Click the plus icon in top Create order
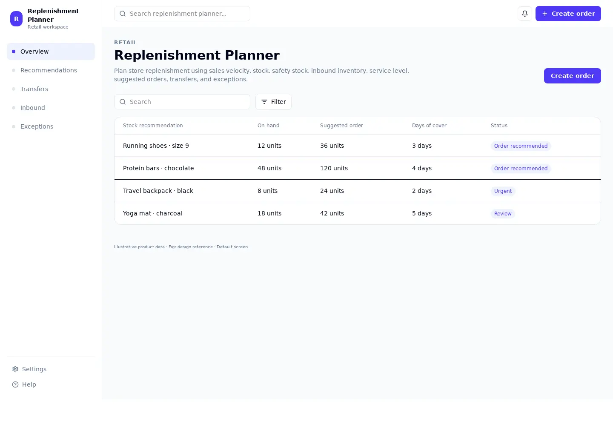 click(545, 14)
